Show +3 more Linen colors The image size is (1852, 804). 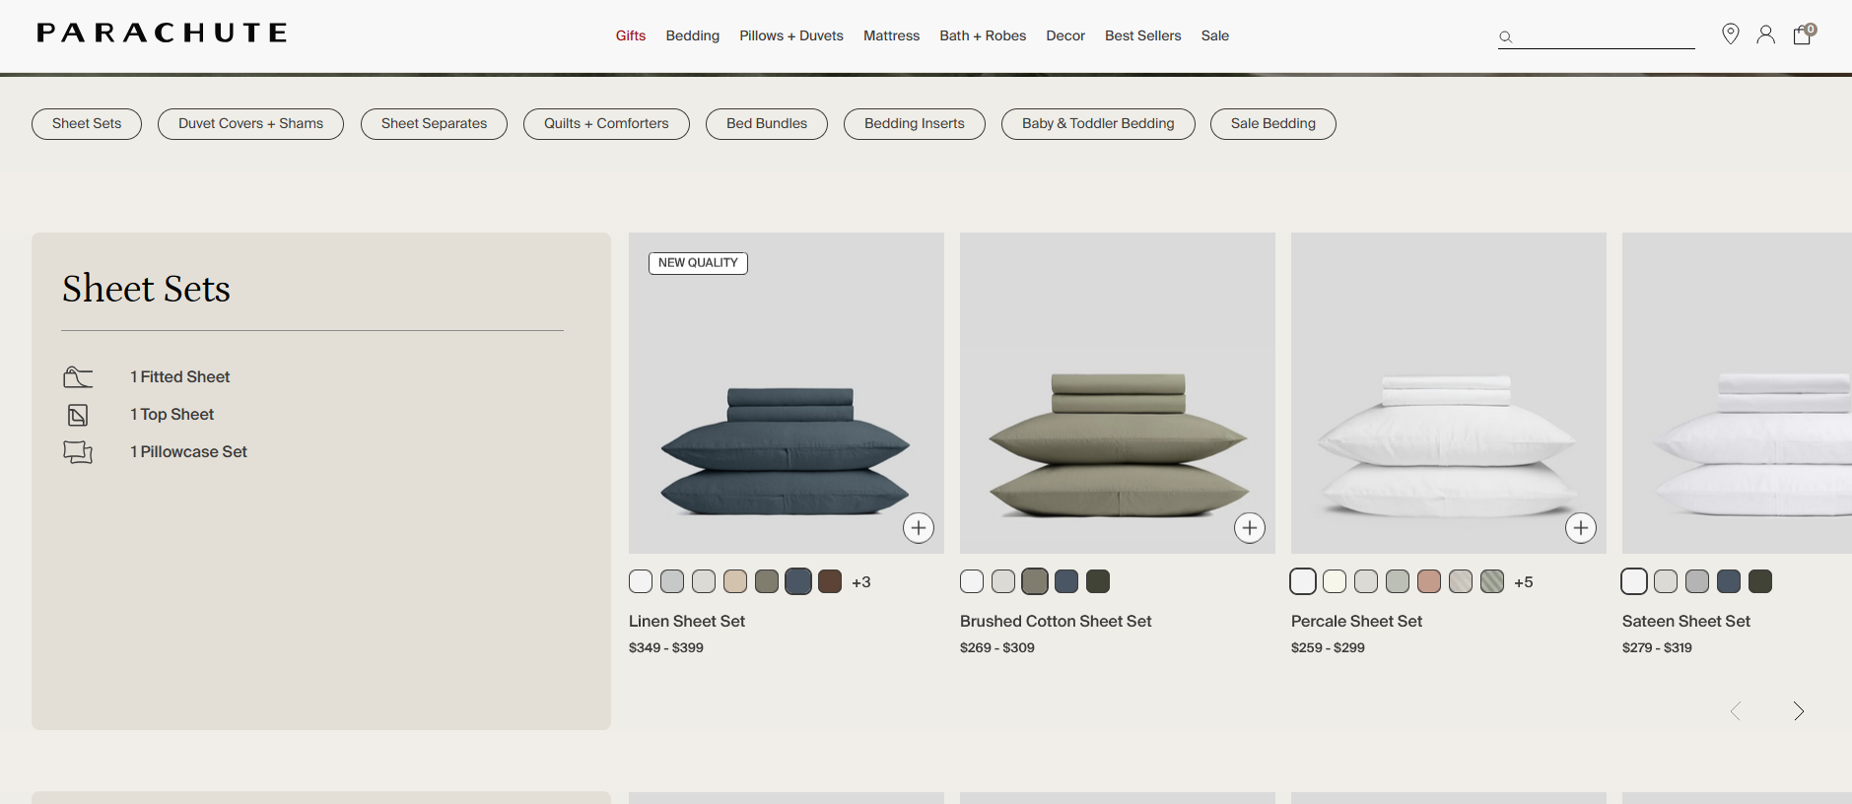click(861, 582)
